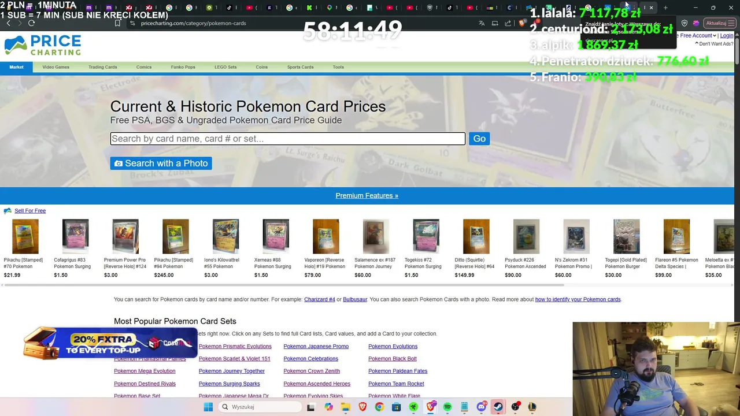
Task: Open Pokemon Scarlet & Violet 151 set
Action: coord(234,359)
